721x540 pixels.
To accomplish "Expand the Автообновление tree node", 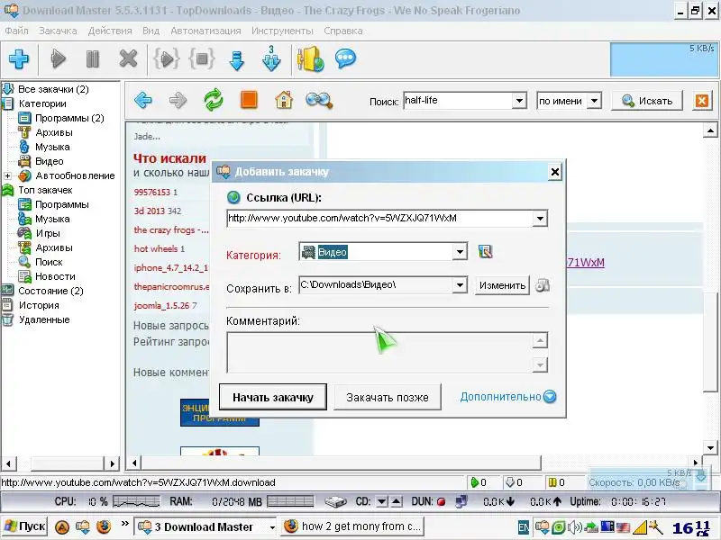I will click(7, 175).
